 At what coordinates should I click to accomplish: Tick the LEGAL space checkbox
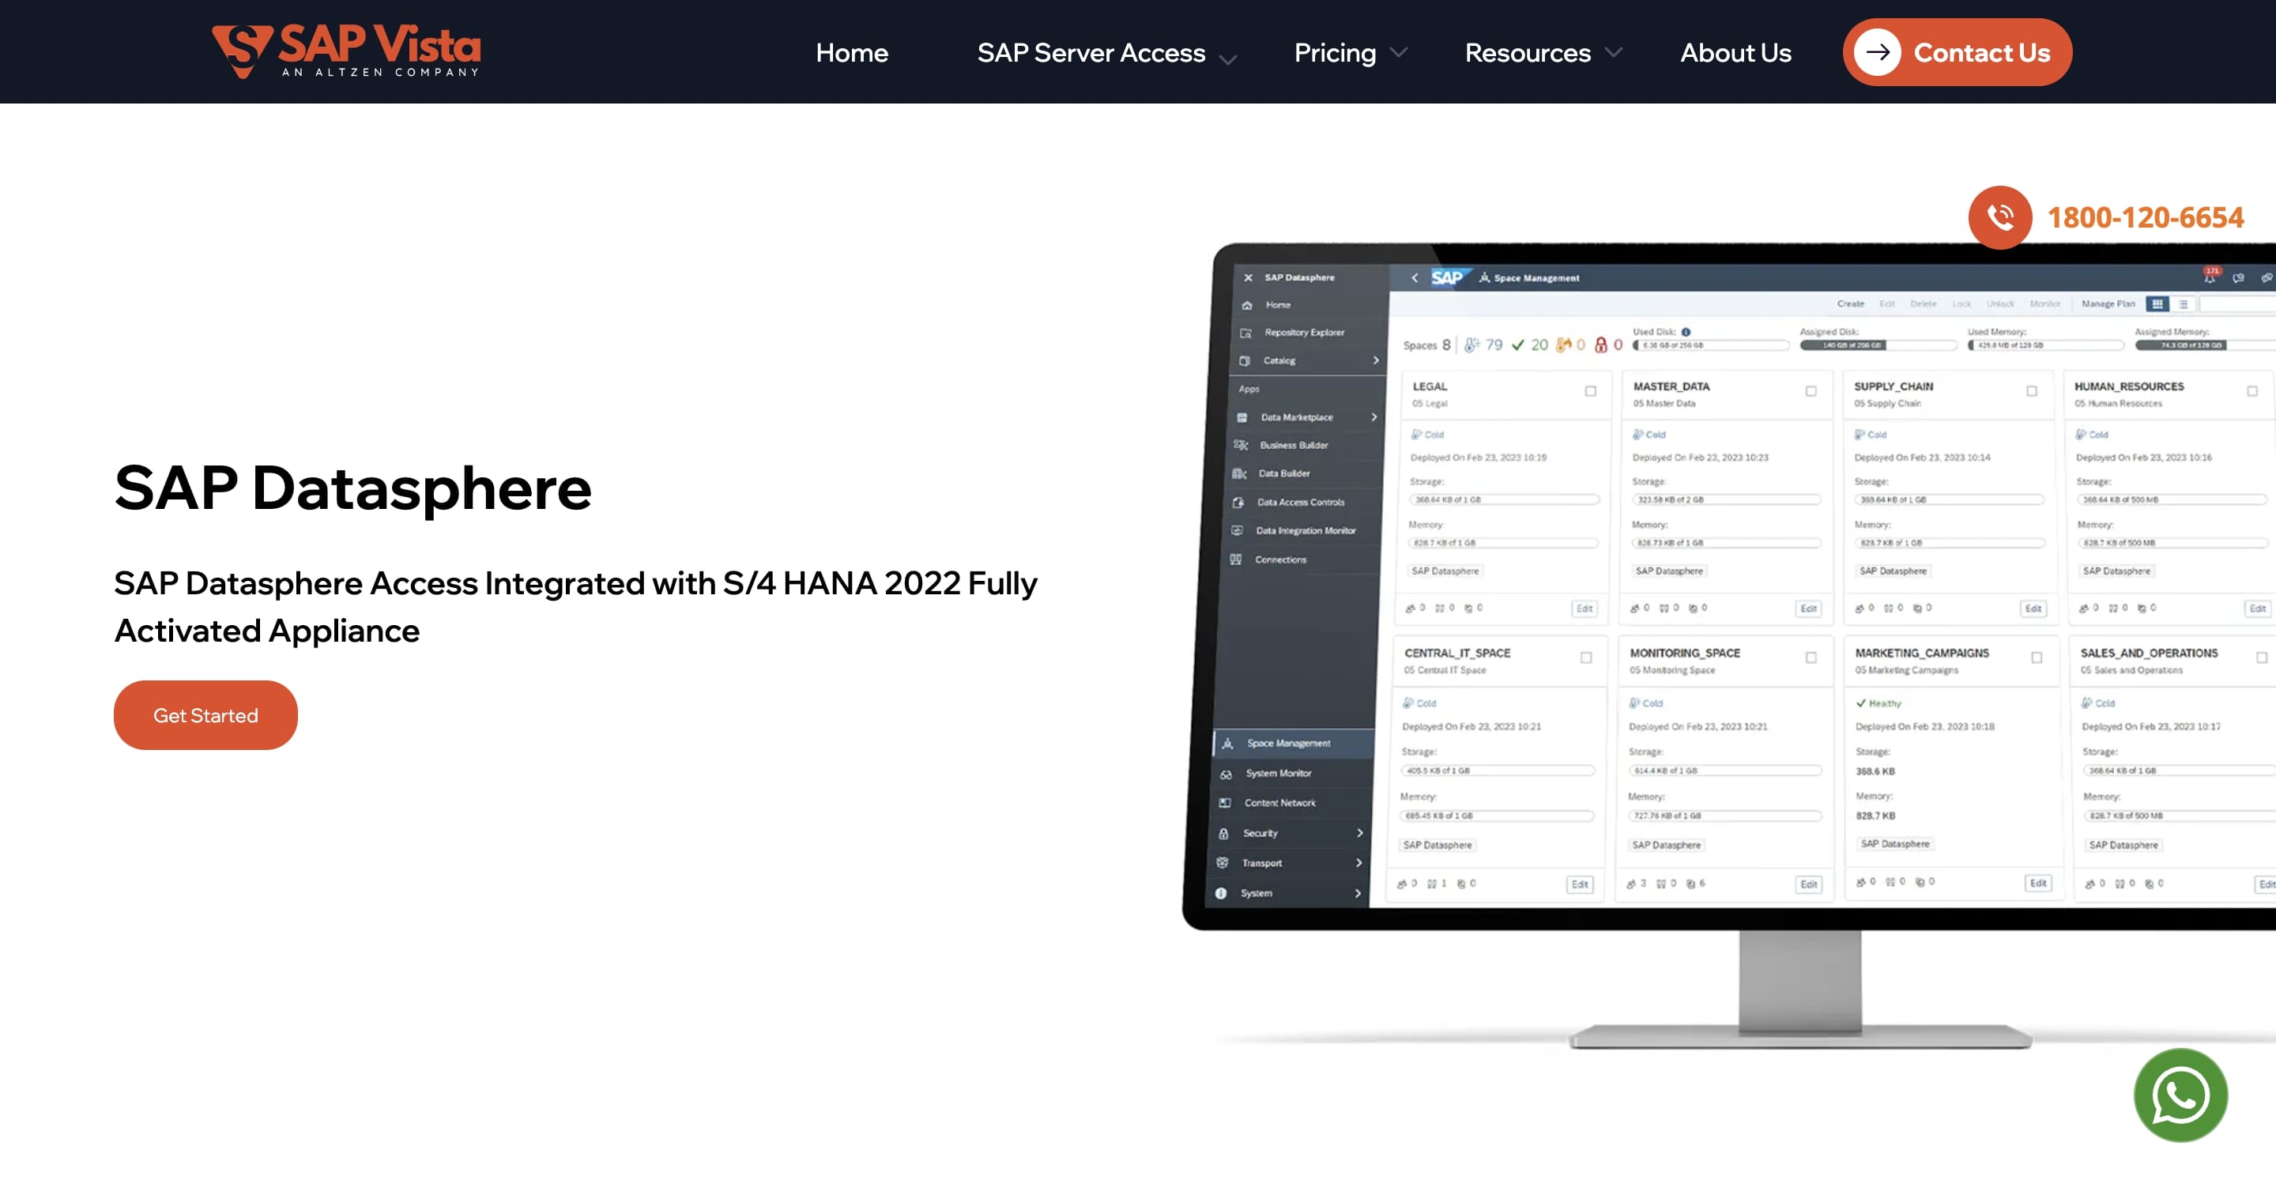[1590, 390]
